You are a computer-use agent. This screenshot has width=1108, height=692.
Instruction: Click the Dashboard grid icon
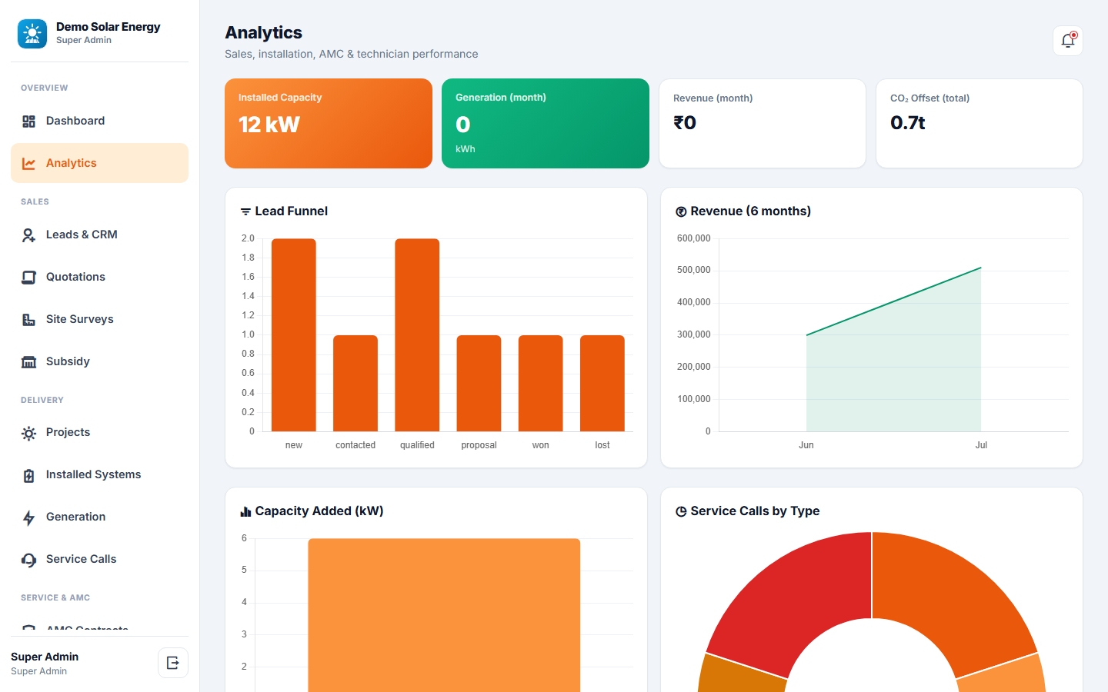(28, 121)
